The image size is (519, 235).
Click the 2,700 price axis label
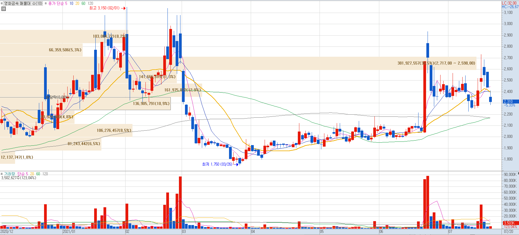tap(508, 58)
